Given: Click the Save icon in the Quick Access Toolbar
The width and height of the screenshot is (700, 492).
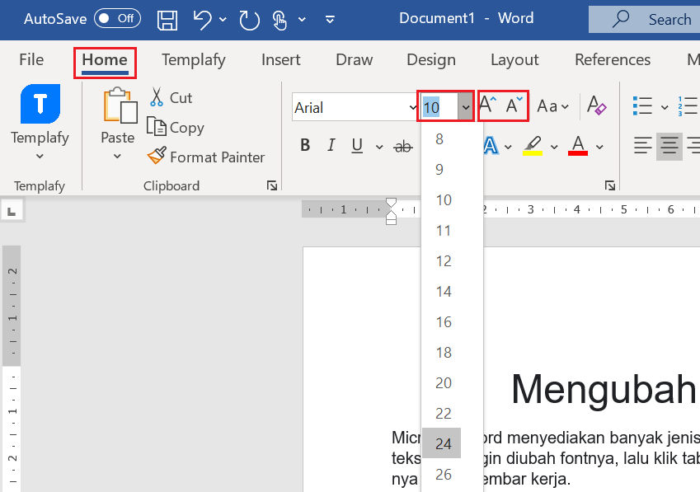Looking at the screenshot, I should pos(167,19).
